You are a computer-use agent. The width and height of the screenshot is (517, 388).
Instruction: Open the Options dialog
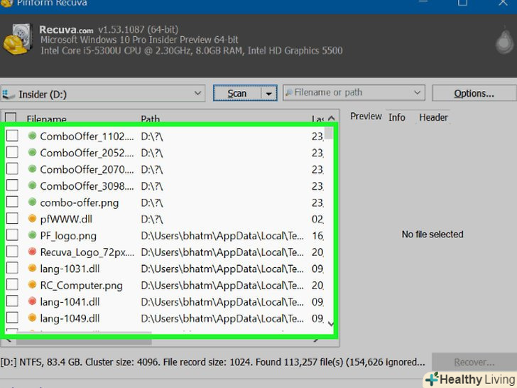click(x=474, y=93)
